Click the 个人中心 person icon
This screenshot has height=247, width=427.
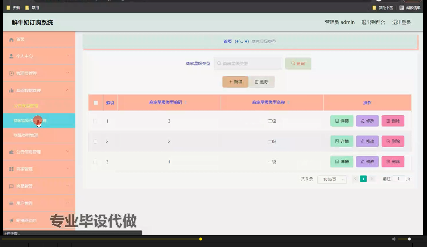11,56
